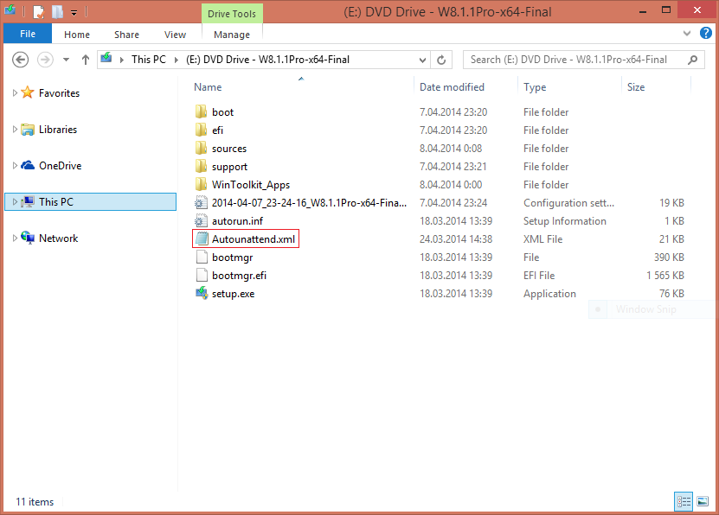This screenshot has height=515, width=719.
Task: Sort files by Date modified column
Action: (x=452, y=87)
